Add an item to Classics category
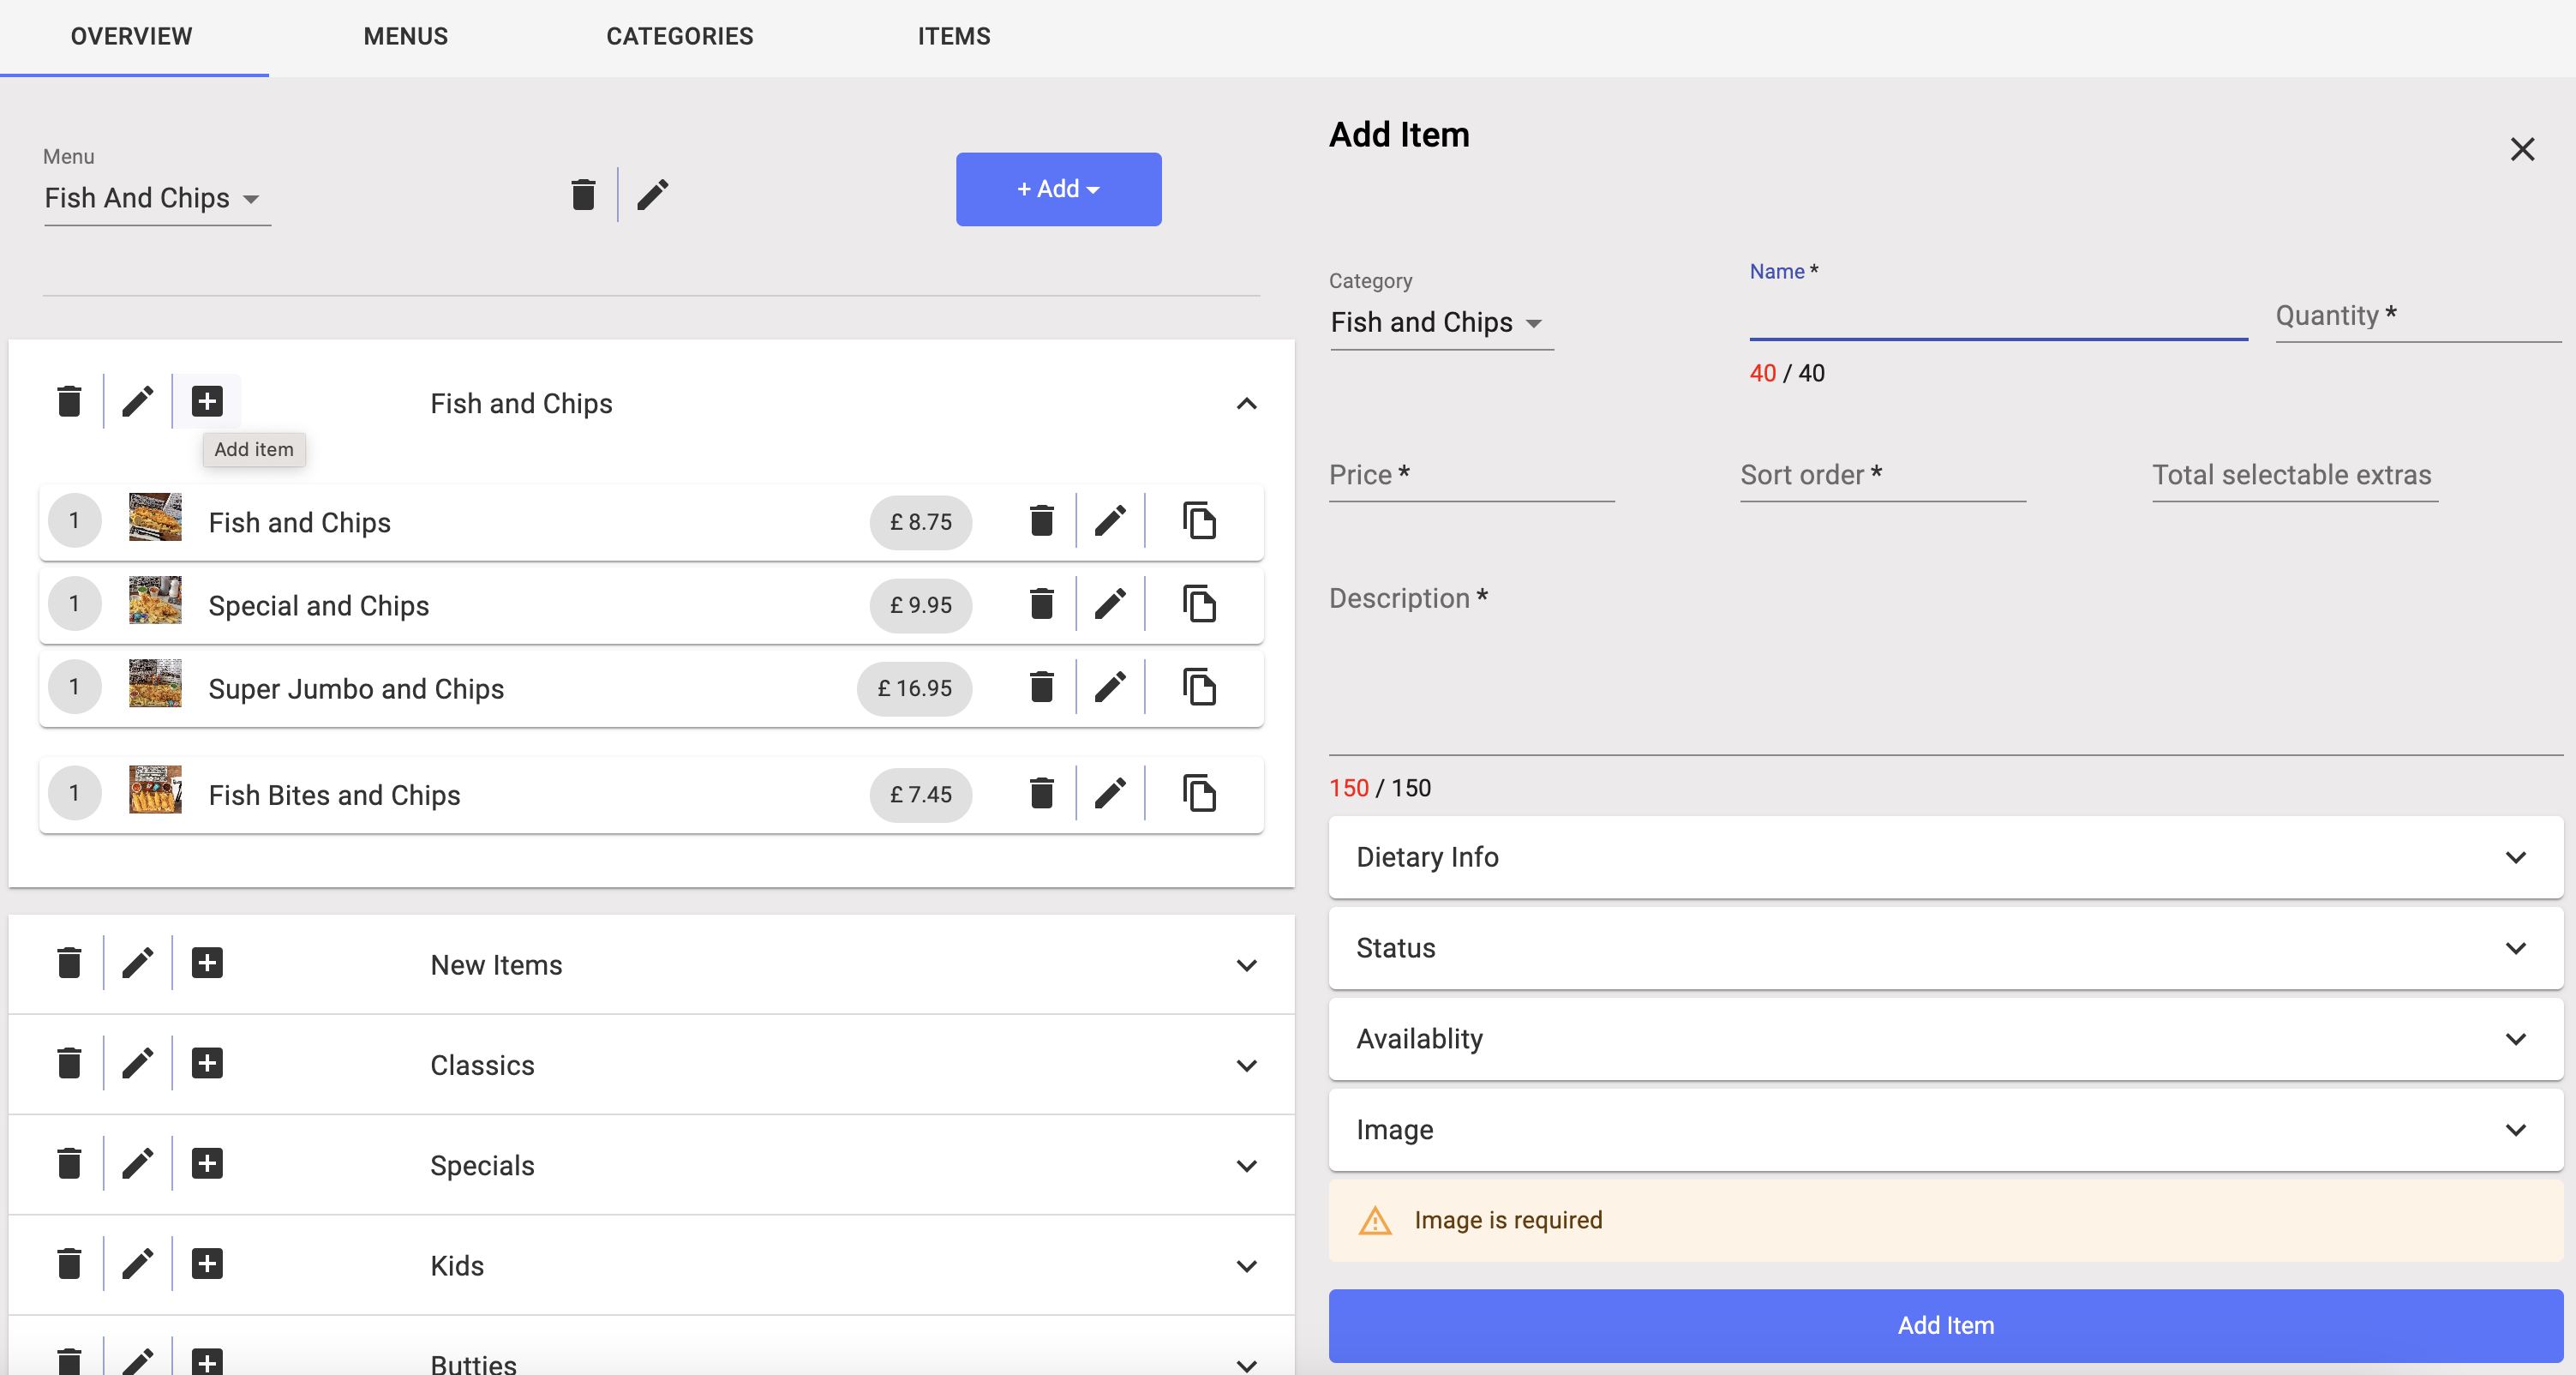Screen dimensions: 2576x1375 pos(207,1063)
